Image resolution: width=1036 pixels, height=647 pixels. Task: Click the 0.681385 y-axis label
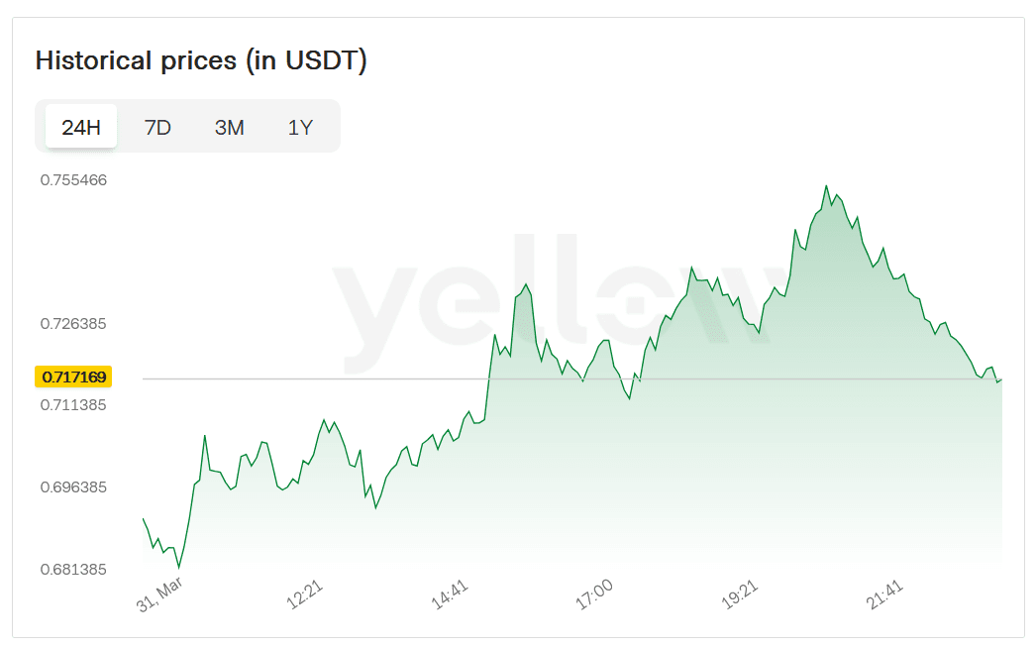click(x=73, y=570)
